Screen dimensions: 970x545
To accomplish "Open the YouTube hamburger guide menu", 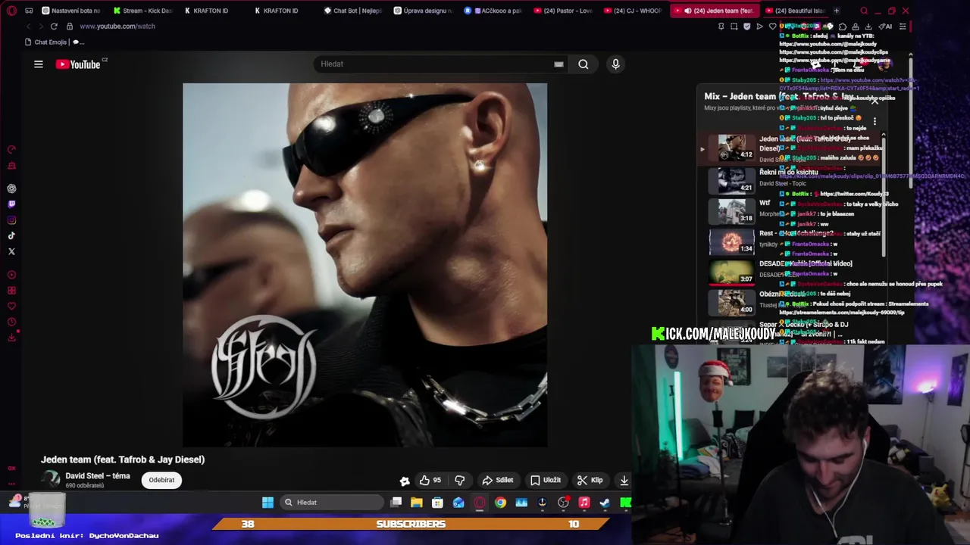I will [x=39, y=64].
